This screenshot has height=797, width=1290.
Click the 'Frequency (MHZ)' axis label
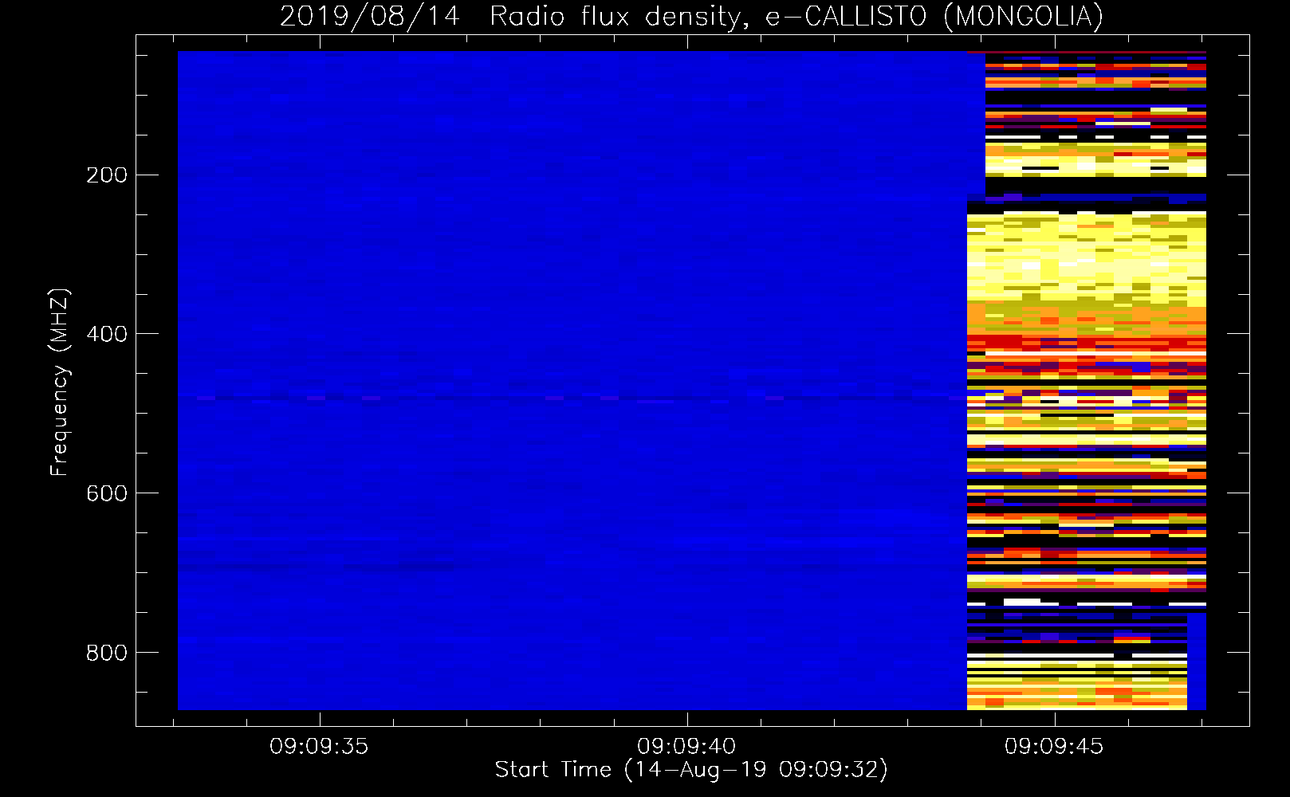[59, 383]
